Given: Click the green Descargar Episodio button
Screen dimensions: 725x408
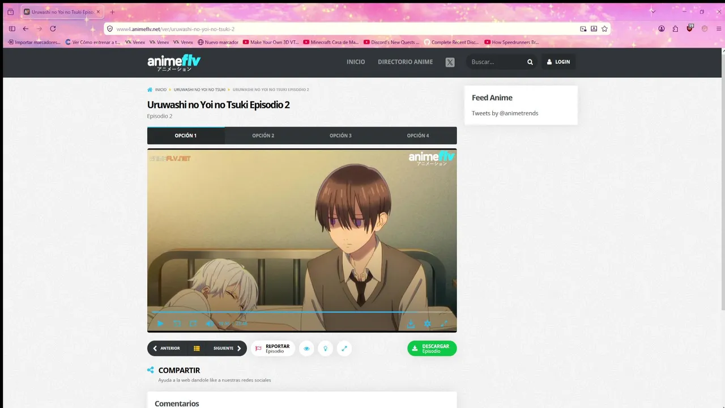Looking at the screenshot, I should click(432, 348).
